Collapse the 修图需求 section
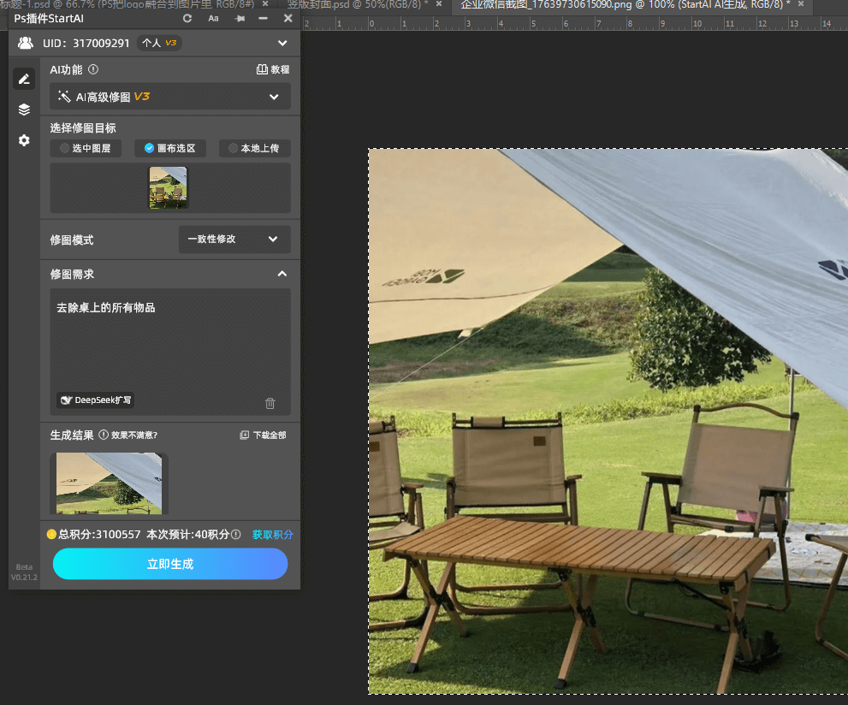The width and height of the screenshot is (848, 705). (282, 275)
